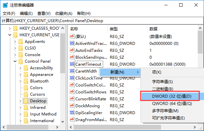
Task: Click the HKEY_CURRENT_USER folder icon
Action: click(x=15, y=35)
